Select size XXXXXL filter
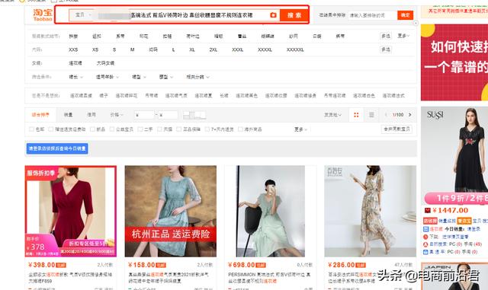This screenshot has height=290, width=488. (295, 49)
